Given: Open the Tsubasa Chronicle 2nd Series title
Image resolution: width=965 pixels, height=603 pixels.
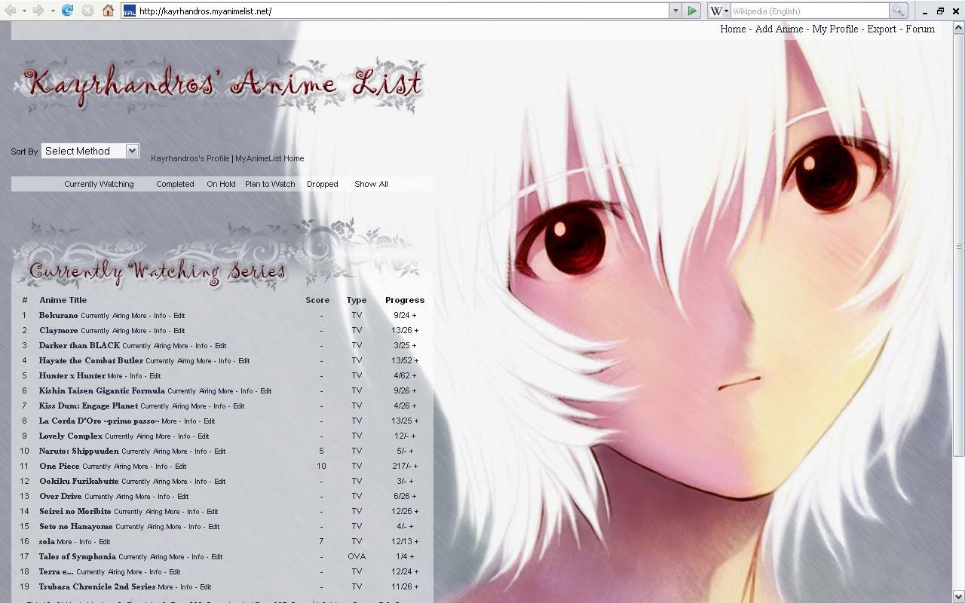Looking at the screenshot, I should pyautogui.click(x=97, y=586).
